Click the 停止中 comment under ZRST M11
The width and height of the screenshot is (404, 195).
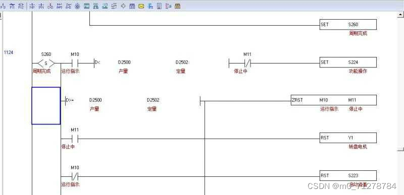[356, 109]
